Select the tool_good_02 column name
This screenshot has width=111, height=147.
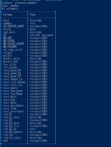coord(12,73)
